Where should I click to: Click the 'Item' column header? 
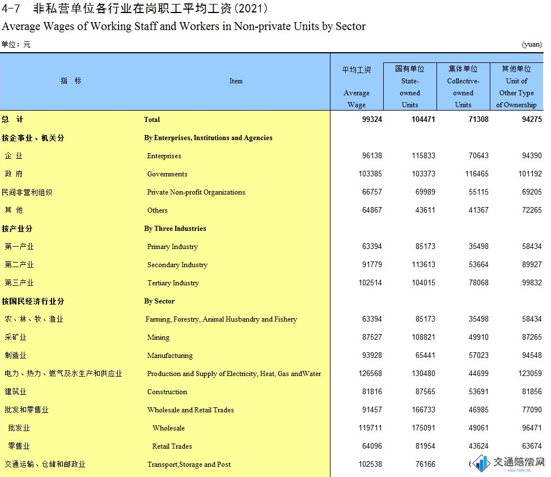pos(236,81)
